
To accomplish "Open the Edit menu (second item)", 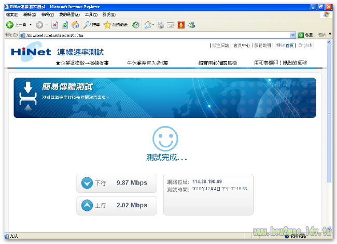I will point(30,14).
